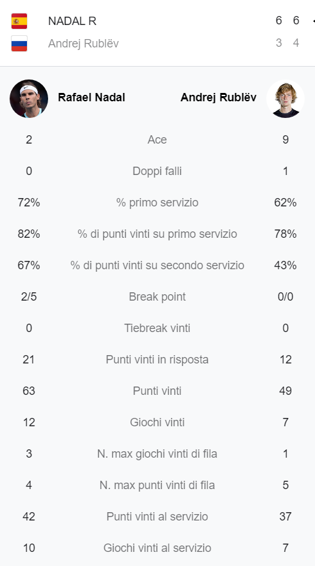
Task: Click Giochi vinti al servizio label
Action: (x=157, y=548)
